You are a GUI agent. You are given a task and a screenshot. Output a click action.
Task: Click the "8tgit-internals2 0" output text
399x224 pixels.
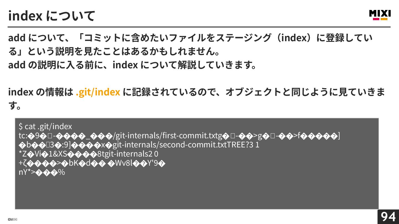point(128,154)
